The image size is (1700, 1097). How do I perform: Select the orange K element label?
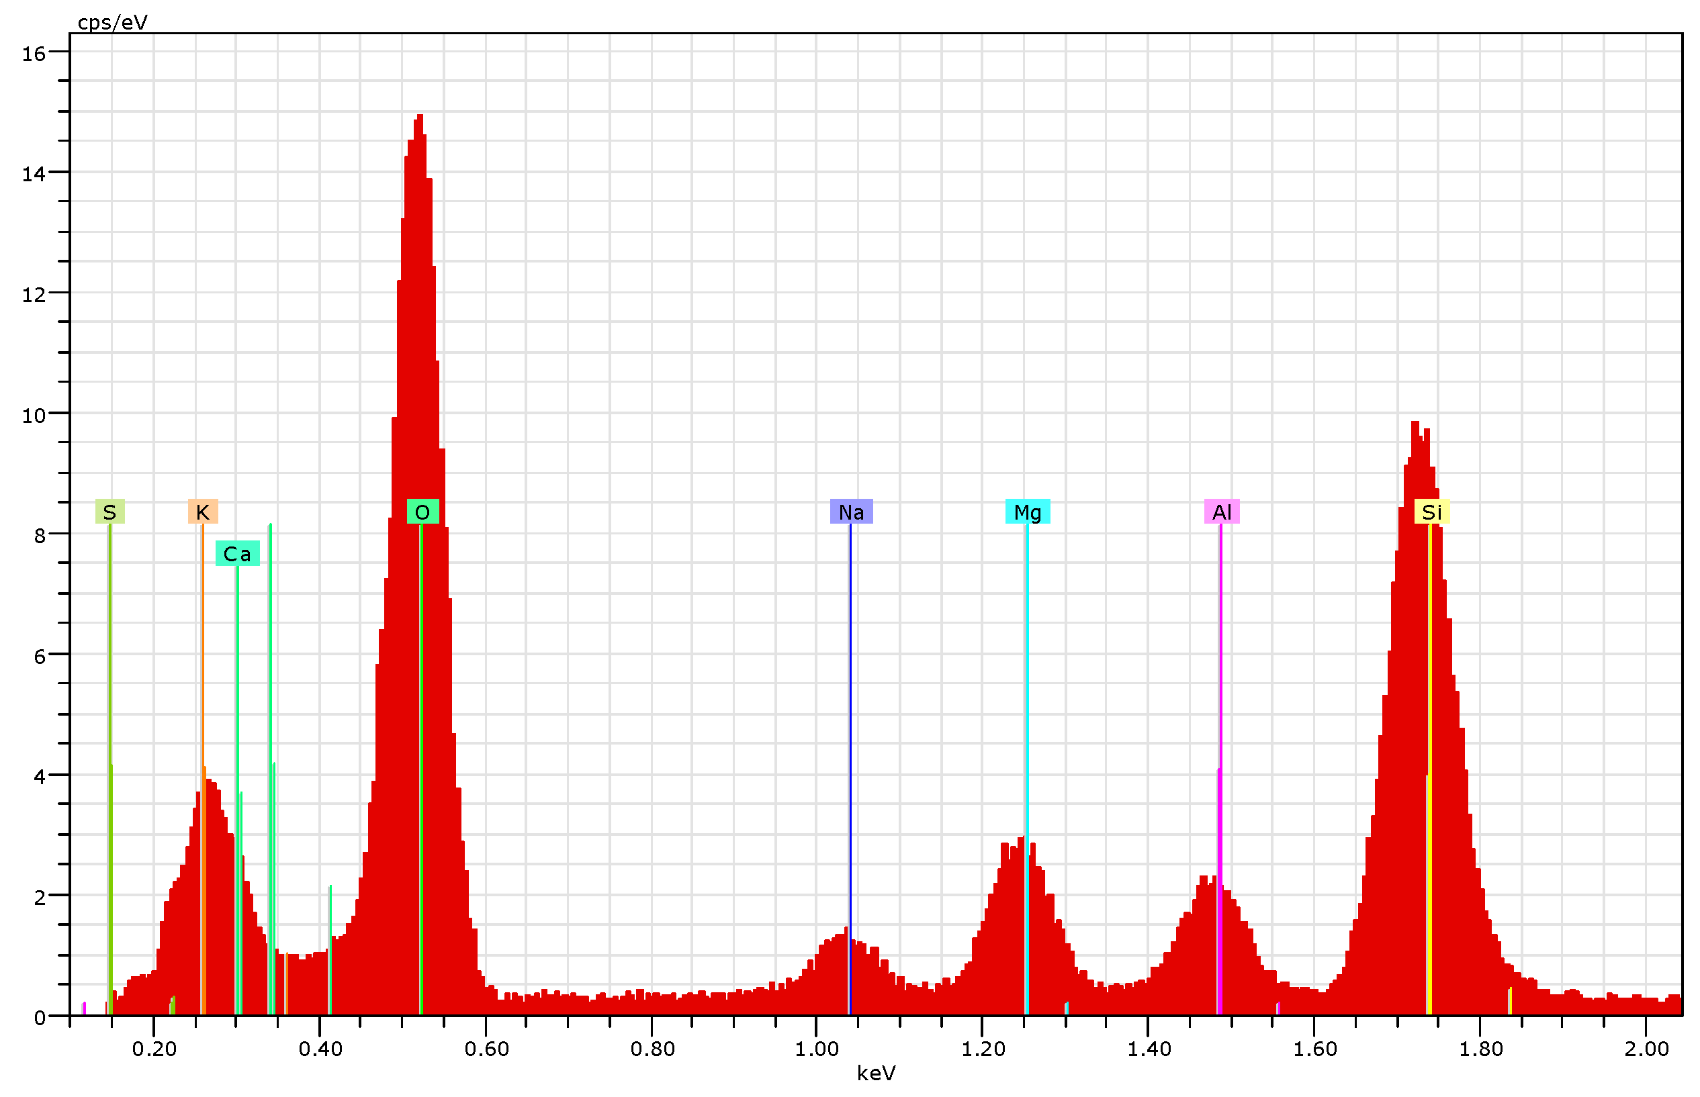point(202,512)
